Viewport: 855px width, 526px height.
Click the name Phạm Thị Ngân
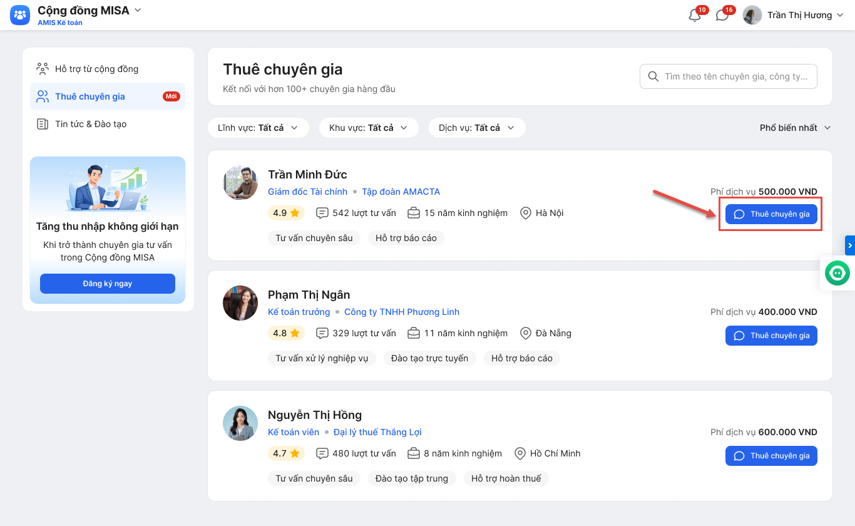pyautogui.click(x=309, y=294)
